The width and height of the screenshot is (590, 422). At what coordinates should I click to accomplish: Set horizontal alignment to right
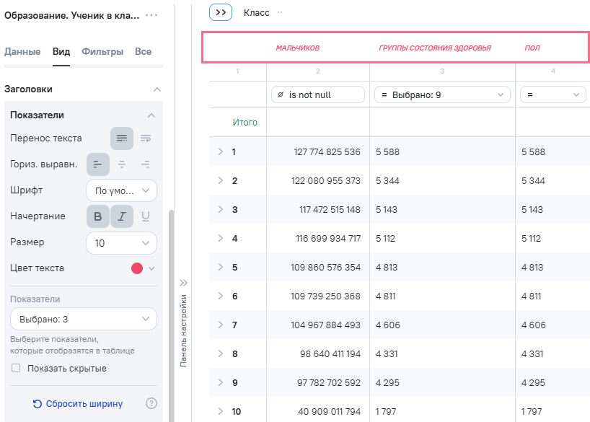[146, 164]
